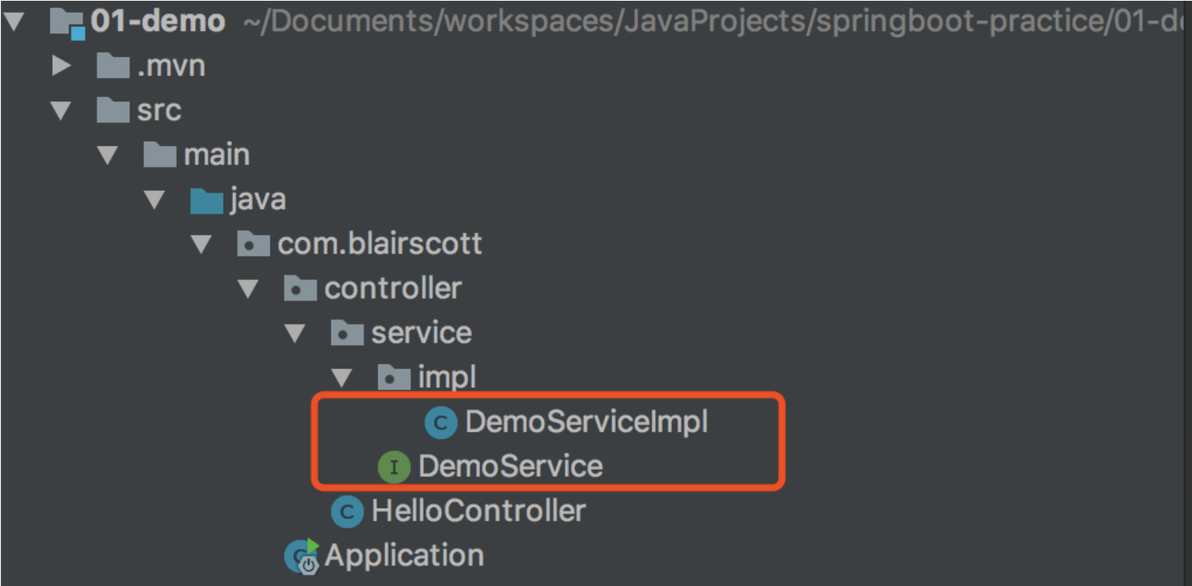Click the Application Spring Boot run icon
1192x586 pixels.
point(302,556)
